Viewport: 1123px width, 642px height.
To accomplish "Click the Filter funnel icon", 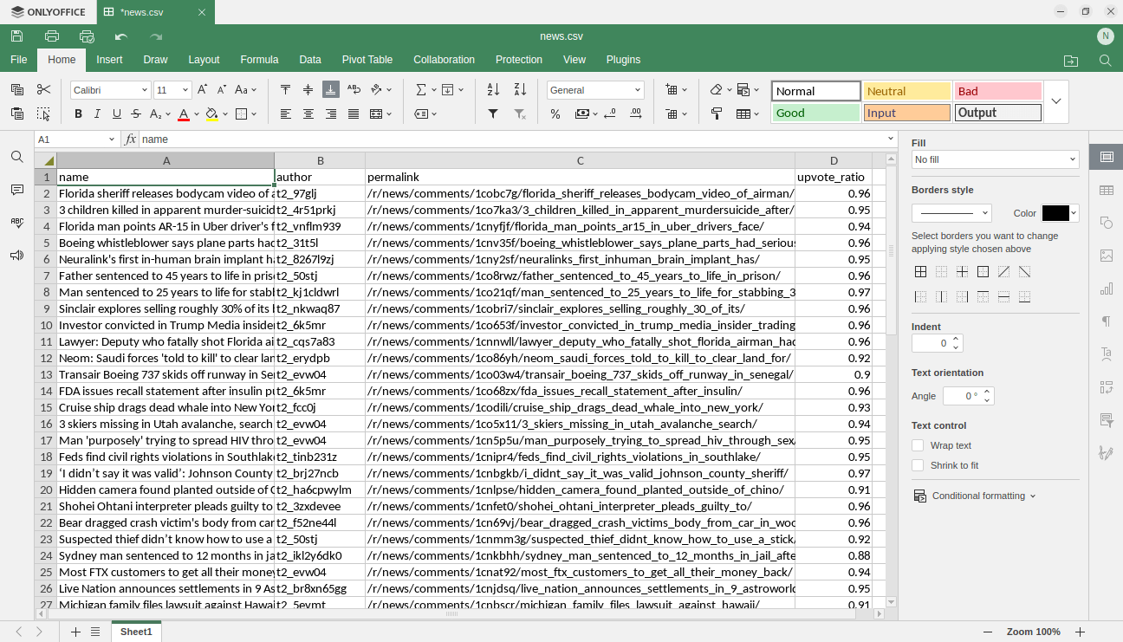I will click(493, 113).
